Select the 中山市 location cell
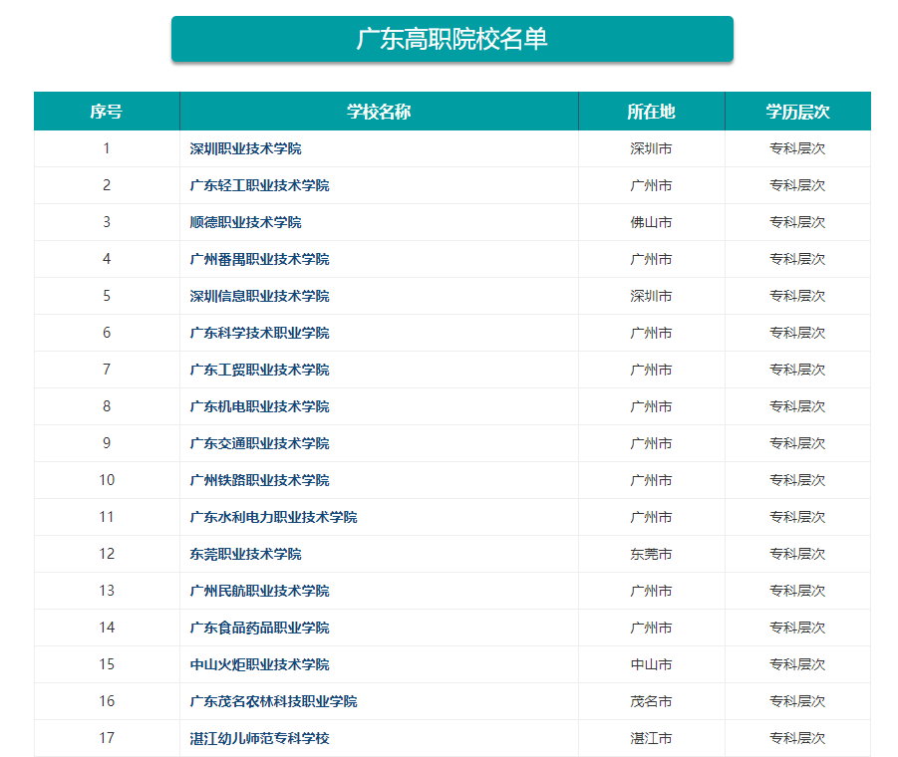Viewport: 898px width, 757px height. [x=651, y=664]
